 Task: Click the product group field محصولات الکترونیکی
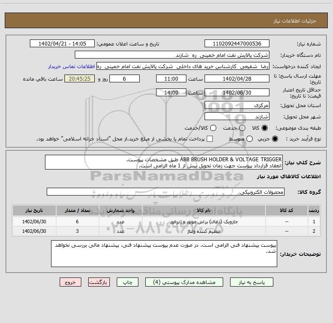tap(166, 192)
